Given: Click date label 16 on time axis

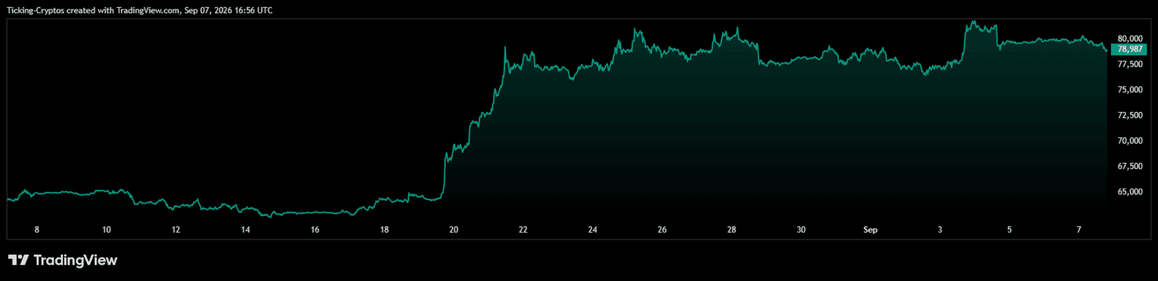Looking at the screenshot, I should click(x=315, y=230).
